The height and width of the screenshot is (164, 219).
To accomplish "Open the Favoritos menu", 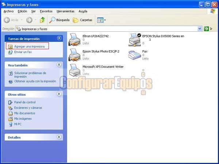I will pyautogui.click(x=46, y=11).
